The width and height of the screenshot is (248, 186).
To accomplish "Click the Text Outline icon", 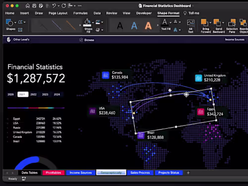I will pyautogui.click(x=176, y=22).
